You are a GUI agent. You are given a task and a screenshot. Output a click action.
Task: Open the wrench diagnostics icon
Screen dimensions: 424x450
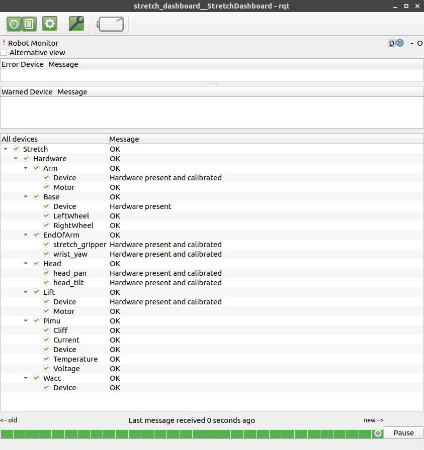pyautogui.click(x=76, y=24)
